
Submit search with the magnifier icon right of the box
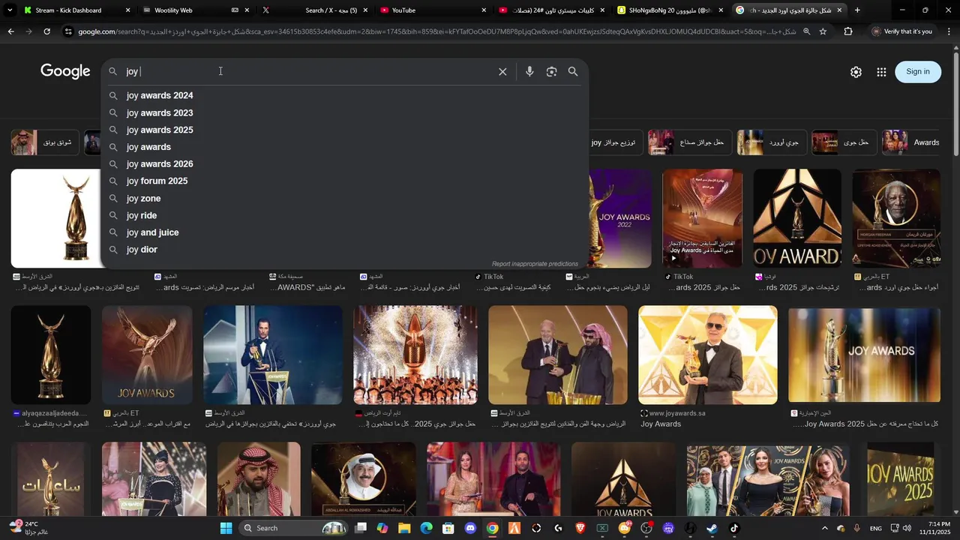point(573,72)
